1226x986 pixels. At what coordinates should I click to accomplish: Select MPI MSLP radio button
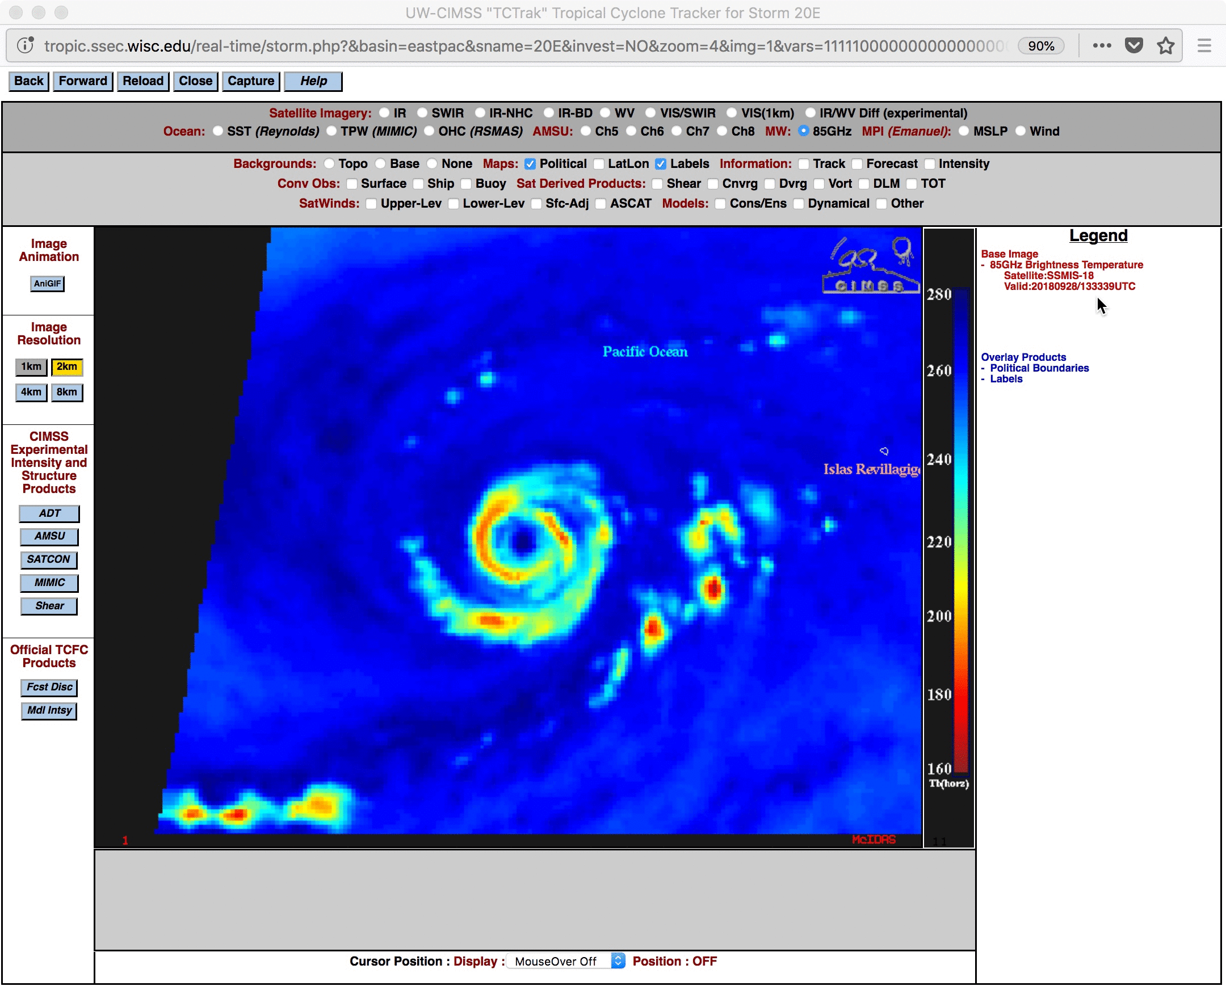tap(964, 131)
